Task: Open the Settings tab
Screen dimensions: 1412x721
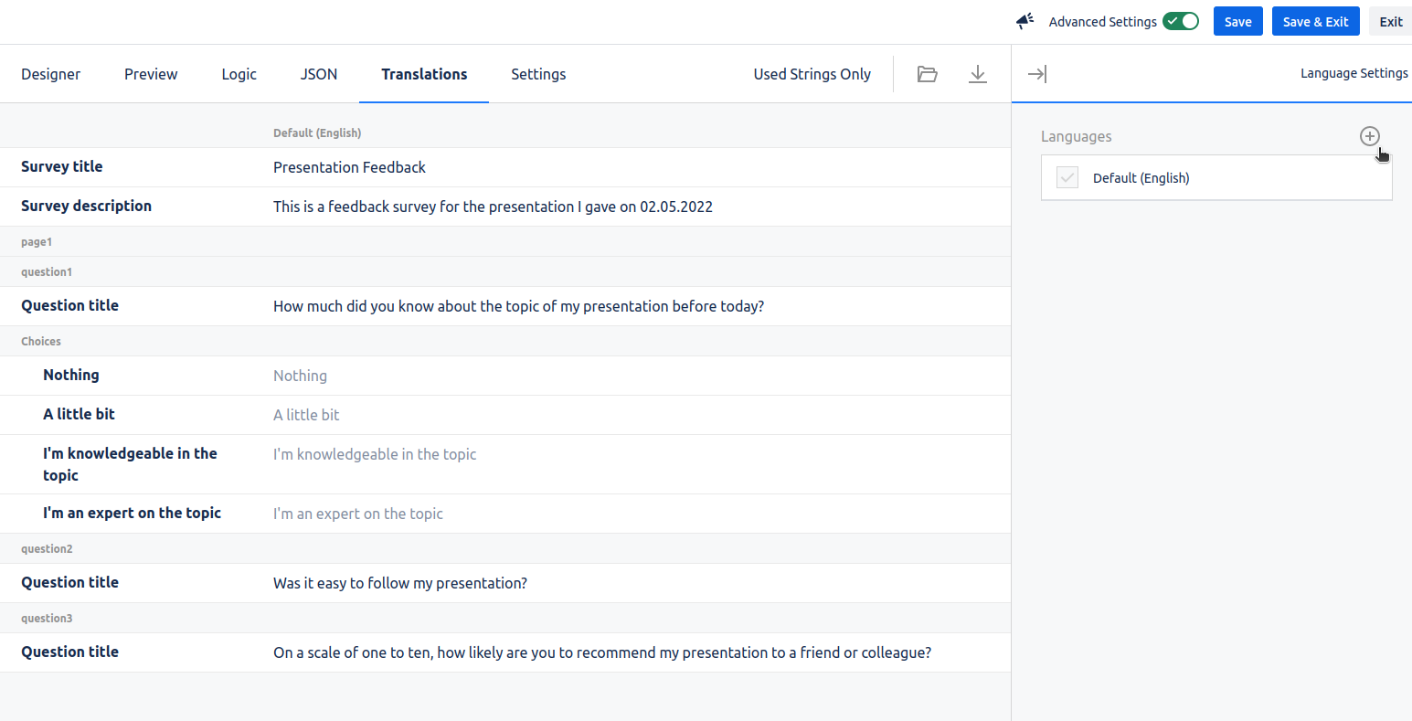Action: pyautogui.click(x=537, y=74)
